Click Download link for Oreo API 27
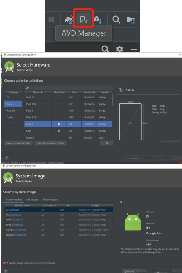182x273 pixels. click(18, 220)
